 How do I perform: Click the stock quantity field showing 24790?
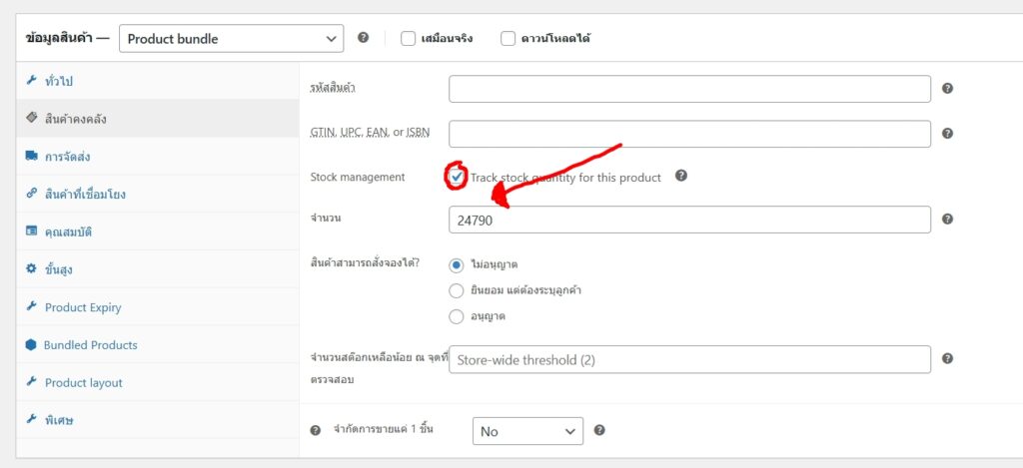click(x=689, y=220)
